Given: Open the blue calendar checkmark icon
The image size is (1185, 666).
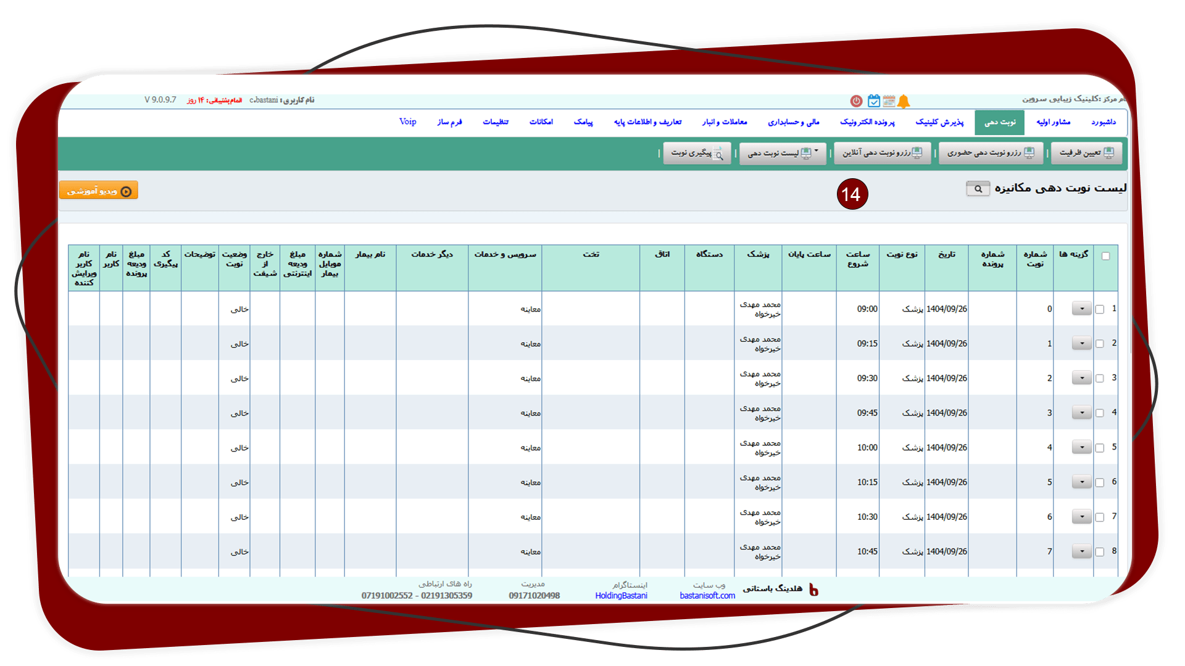Looking at the screenshot, I should click(873, 101).
